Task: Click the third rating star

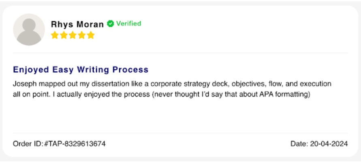Action: click(73, 36)
